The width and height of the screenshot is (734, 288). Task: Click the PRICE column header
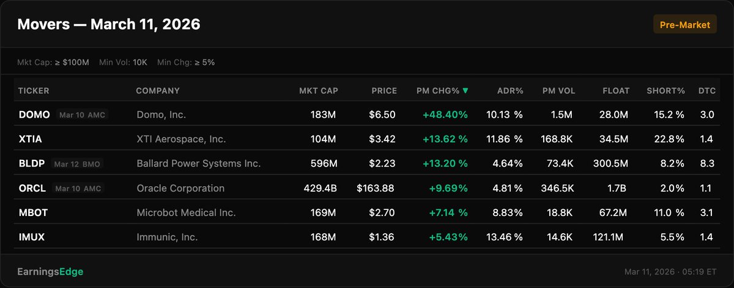coord(384,91)
